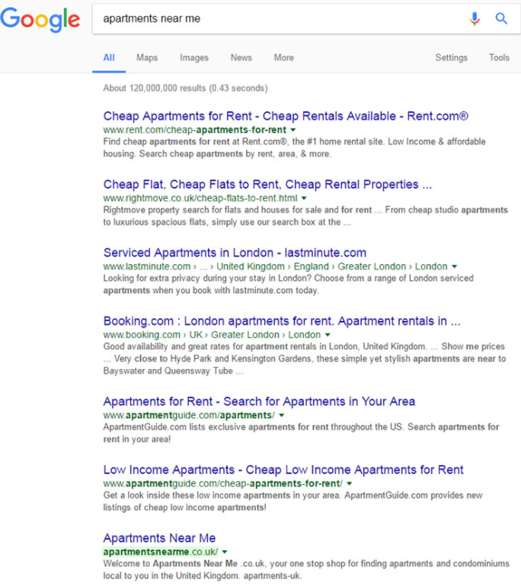Click the snippet starting 'Get a look inside'

[x=292, y=502]
